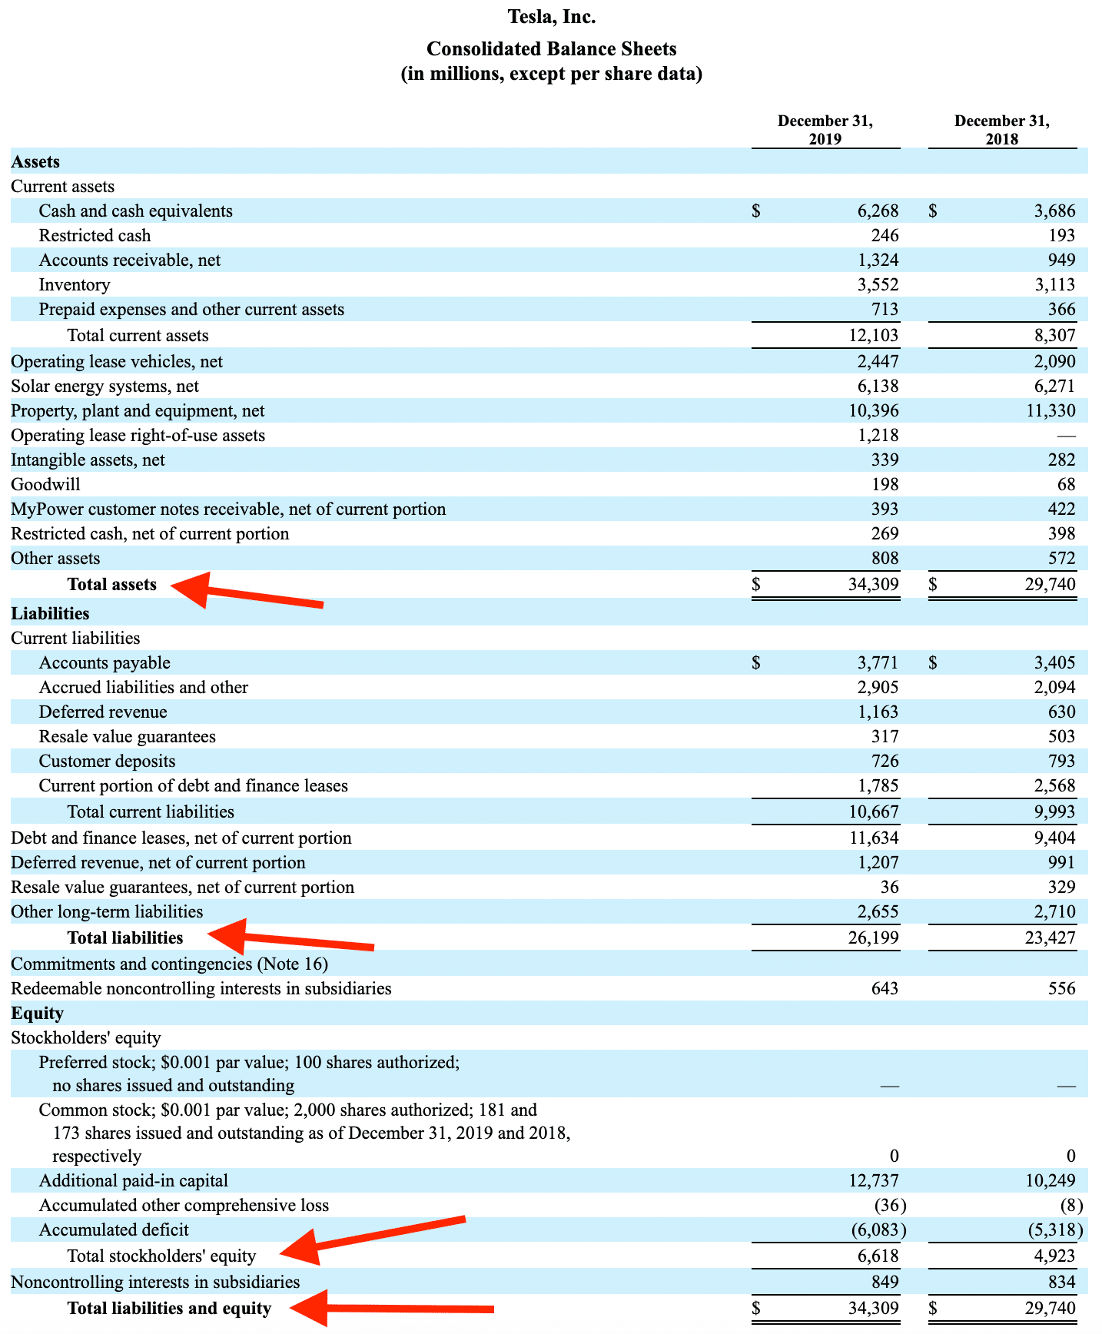The image size is (1102, 1334).
Task: Select 'Restricted cash, net of current portion'
Action: 150,533
